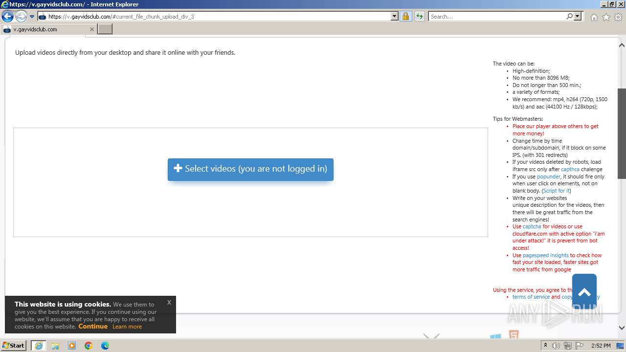Select the v.gayvidsclub.com tab
This screenshot has height=352, width=626.
tap(49, 29)
